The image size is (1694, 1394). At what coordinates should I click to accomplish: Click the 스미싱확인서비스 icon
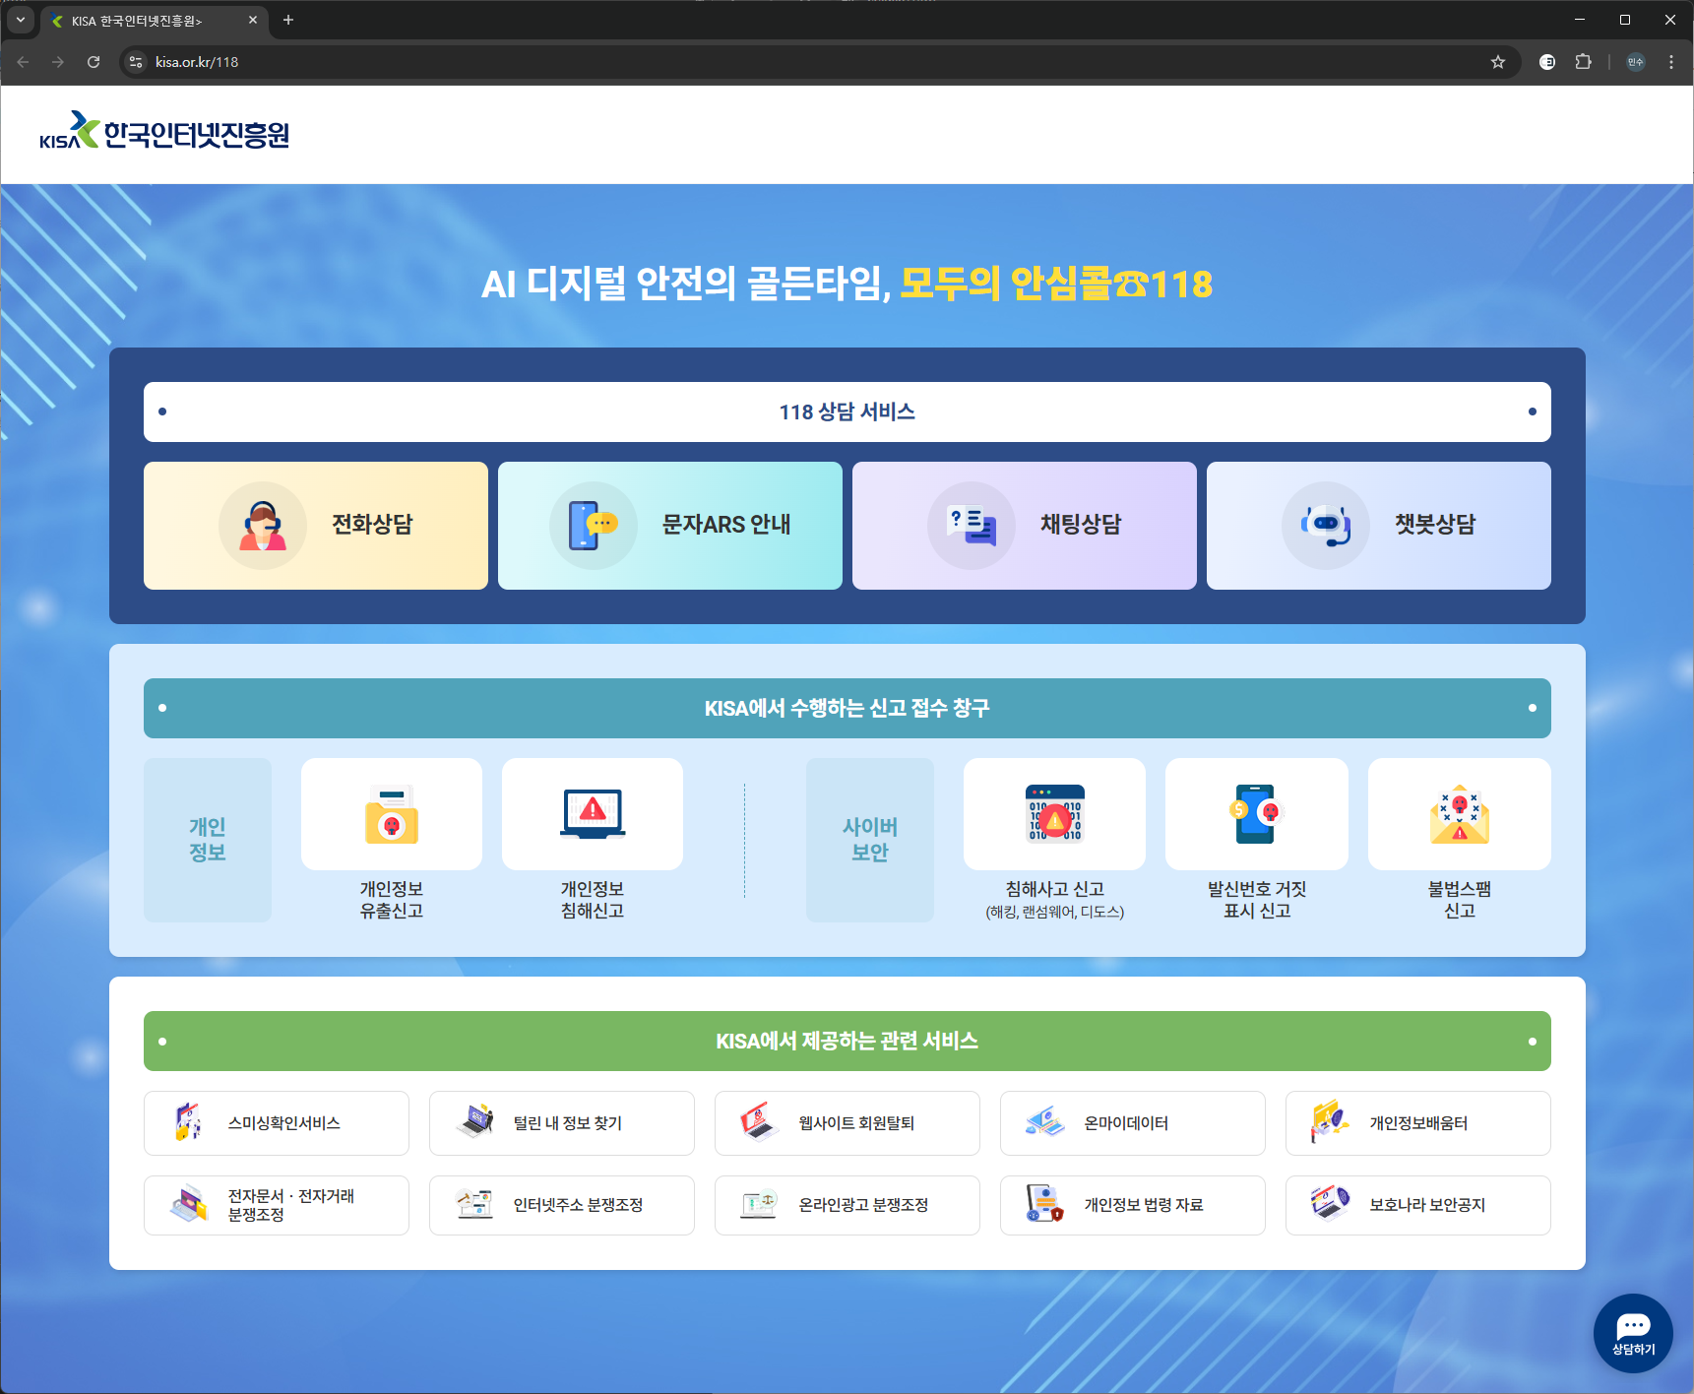pyautogui.click(x=188, y=1122)
